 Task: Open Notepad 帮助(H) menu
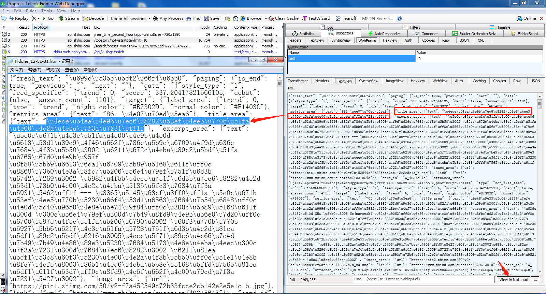coord(90,70)
